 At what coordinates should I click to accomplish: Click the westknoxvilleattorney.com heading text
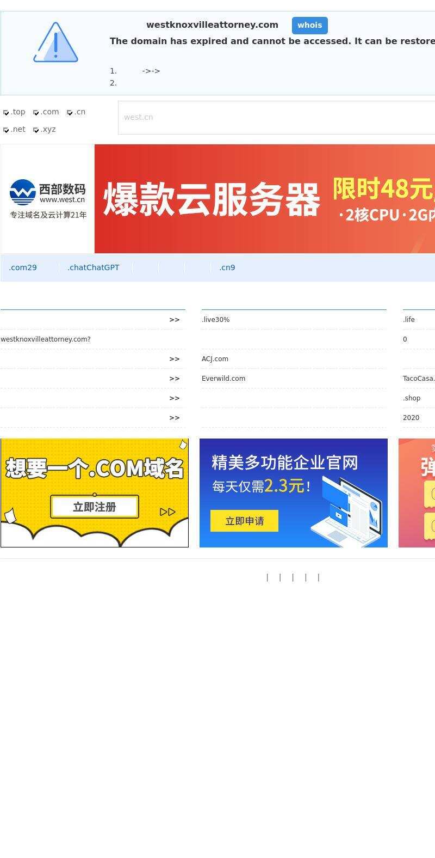(212, 25)
